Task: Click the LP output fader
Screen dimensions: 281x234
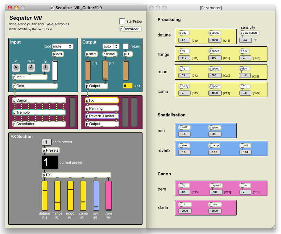Action: coord(126,70)
